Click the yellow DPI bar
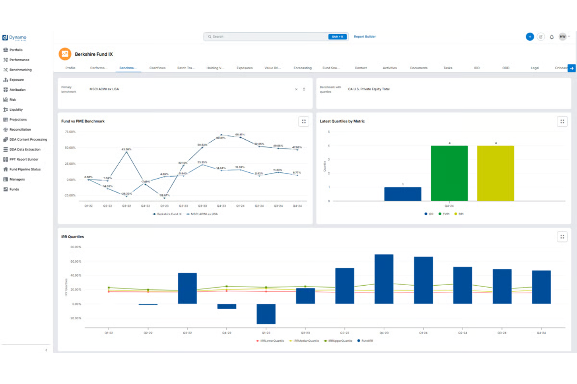This screenshot has width=577, height=384. point(496,174)
